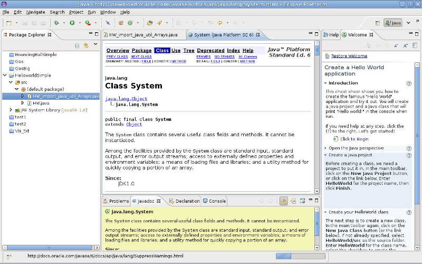Viewport: 422px width, 264px height.
Task: Click the Skip All Breakpoints toolbar icon
Action: [108, 23]
